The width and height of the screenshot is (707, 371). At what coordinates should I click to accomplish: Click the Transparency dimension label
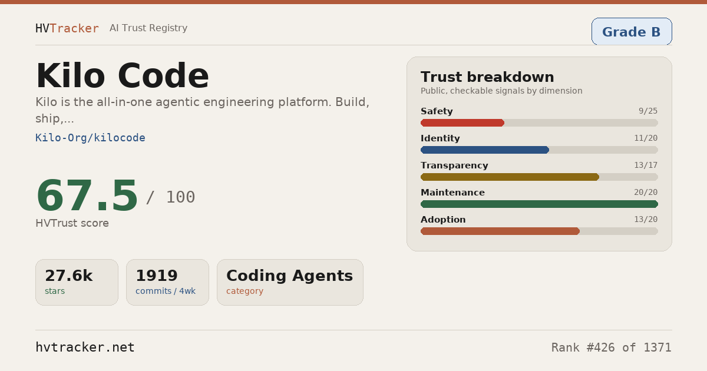454,165
